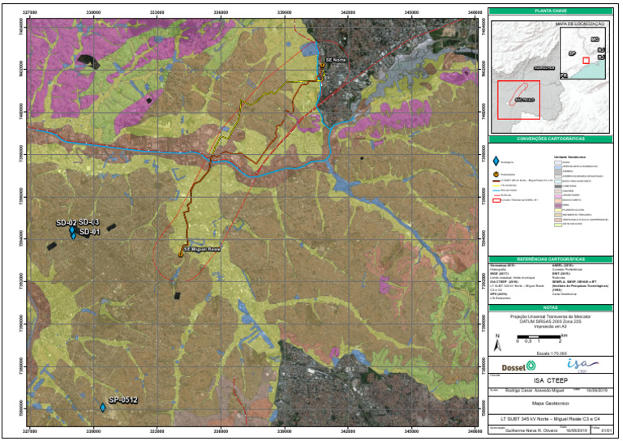Click the dark gray geotechnical unit swatch in the legend

[558, 186]
